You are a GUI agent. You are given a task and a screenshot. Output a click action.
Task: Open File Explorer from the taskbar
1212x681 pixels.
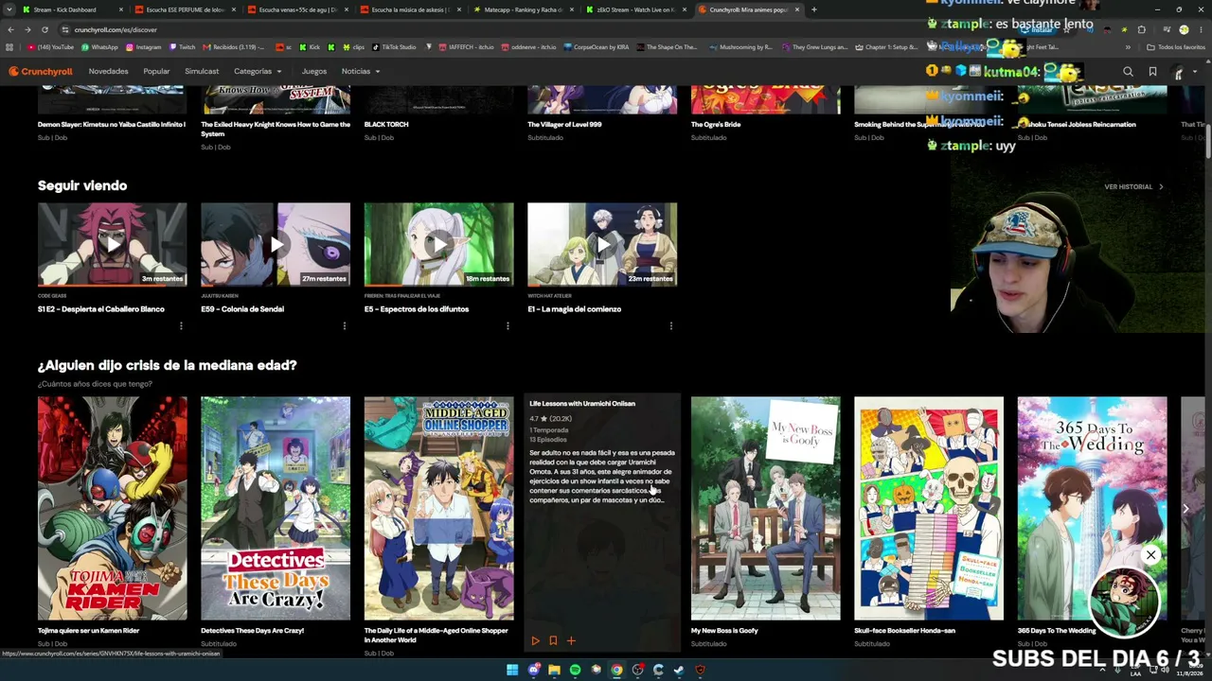pyautogui.click(x=554, y=670)
